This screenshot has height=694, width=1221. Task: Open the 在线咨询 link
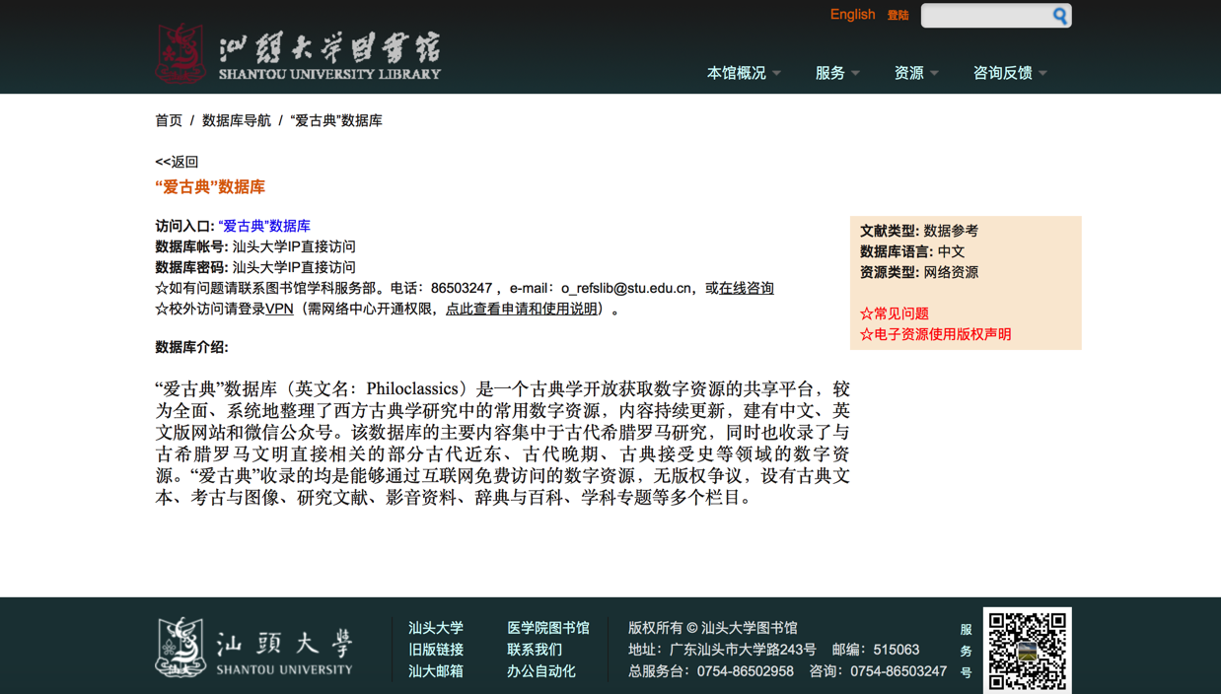click(747, 288)
